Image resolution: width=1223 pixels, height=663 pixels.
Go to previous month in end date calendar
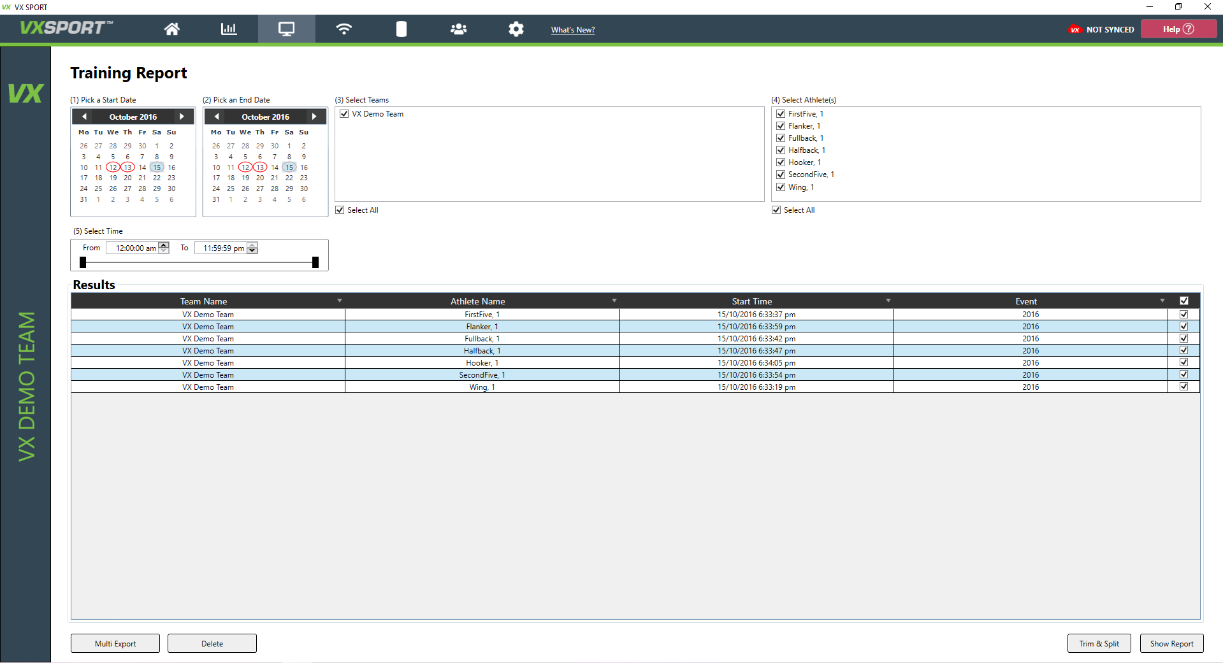coord(217,117)
